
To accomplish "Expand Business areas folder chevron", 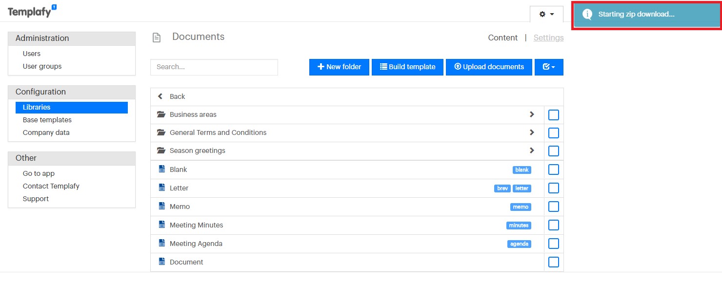I will pyautogui.click(x=532, y=114).
